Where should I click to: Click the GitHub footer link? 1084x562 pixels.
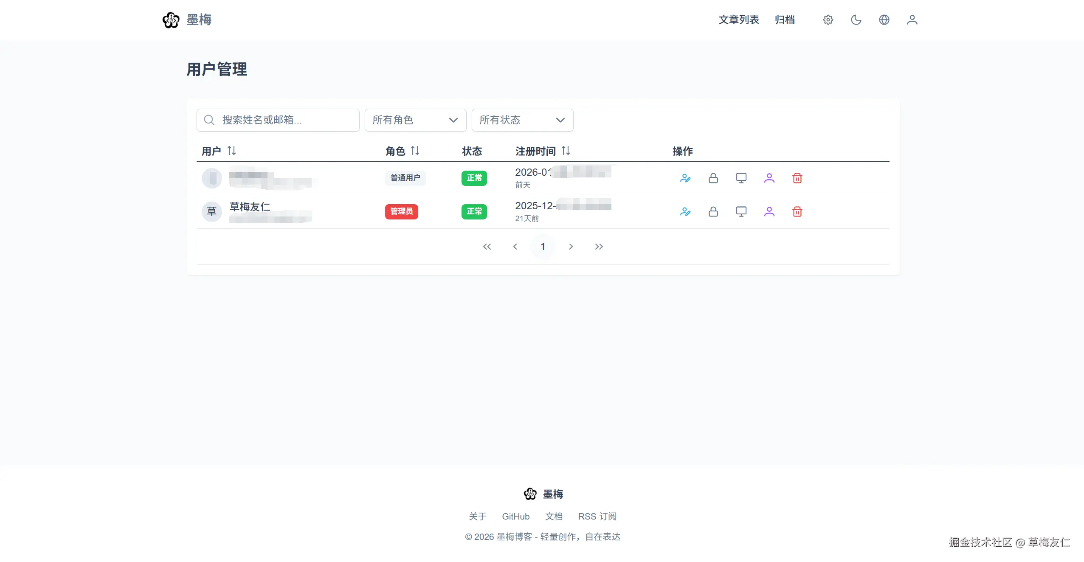(x=515, y=517)
